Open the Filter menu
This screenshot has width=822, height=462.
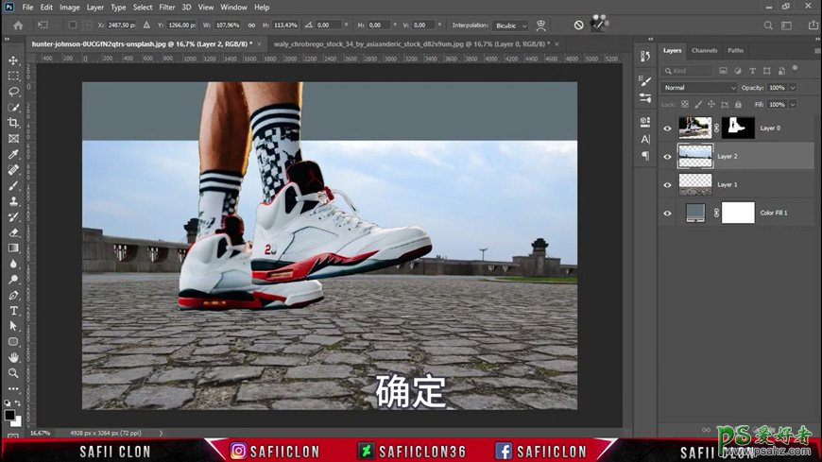point(166,8)
